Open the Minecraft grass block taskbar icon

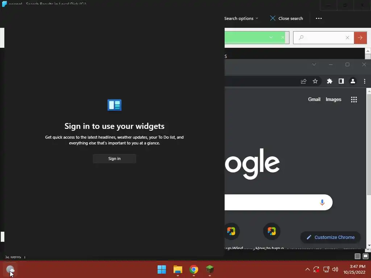click(210, 269)
